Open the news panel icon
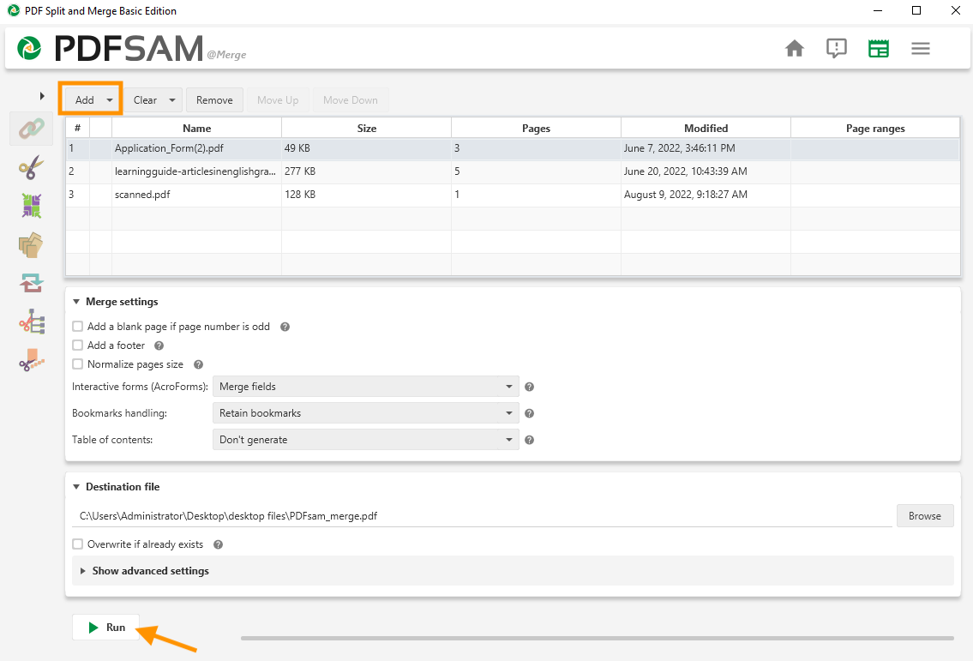This screenshot has width=973, height=661. tap(878, 49)
